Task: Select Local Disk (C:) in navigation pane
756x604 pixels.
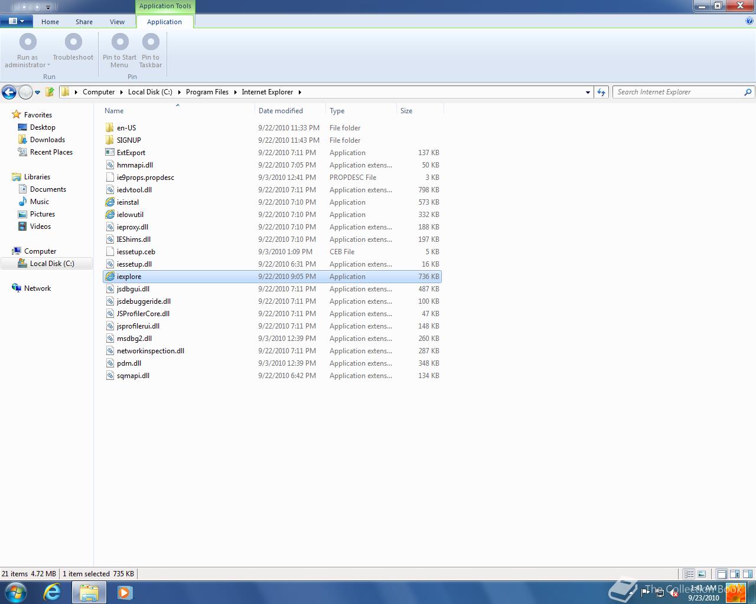Action: (x=47, y=264)
